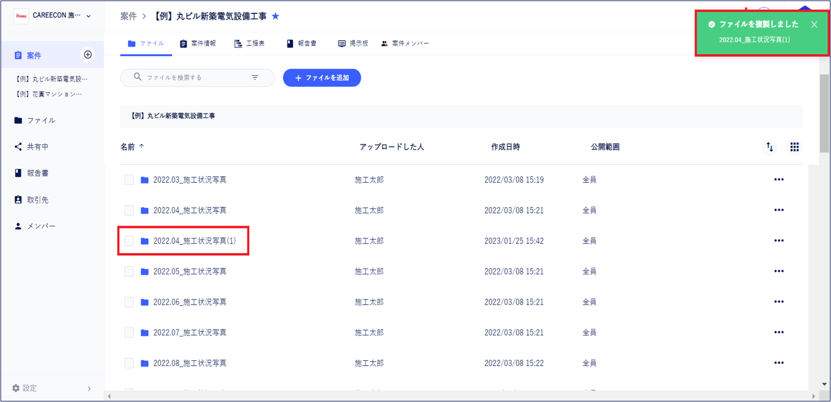Open more options for 2022.07_施工状況写真
Viewport: 831px width, 402px height.
[x=779, y=332]
